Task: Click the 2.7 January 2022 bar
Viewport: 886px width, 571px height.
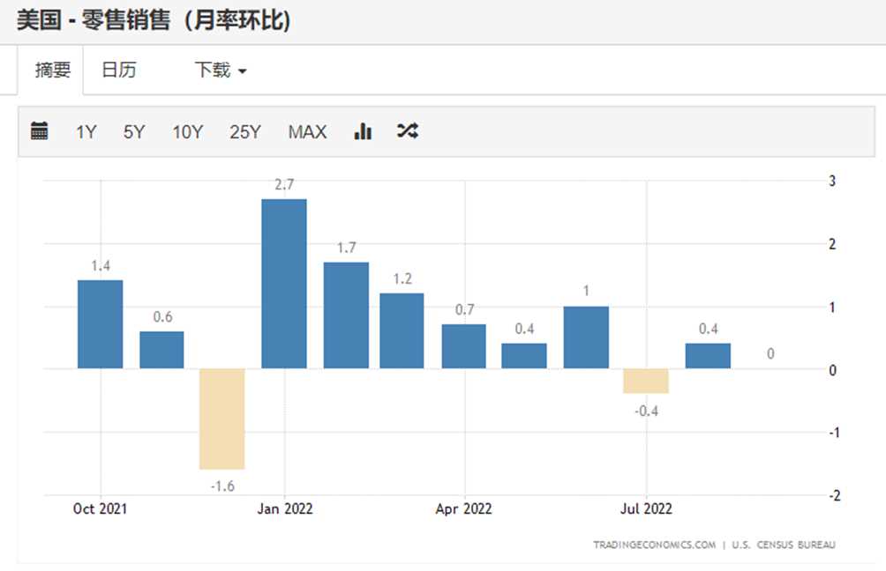Action: (x=284, y=284)
